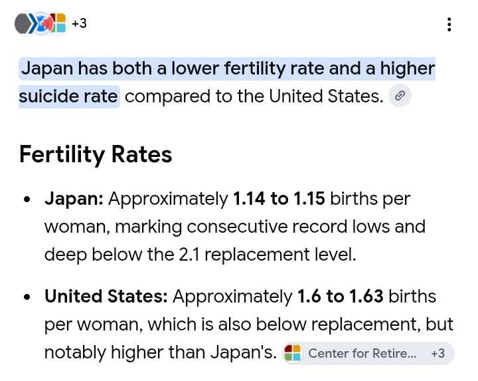Click 'compared to the United States.' text

click(x=254, y=96)
